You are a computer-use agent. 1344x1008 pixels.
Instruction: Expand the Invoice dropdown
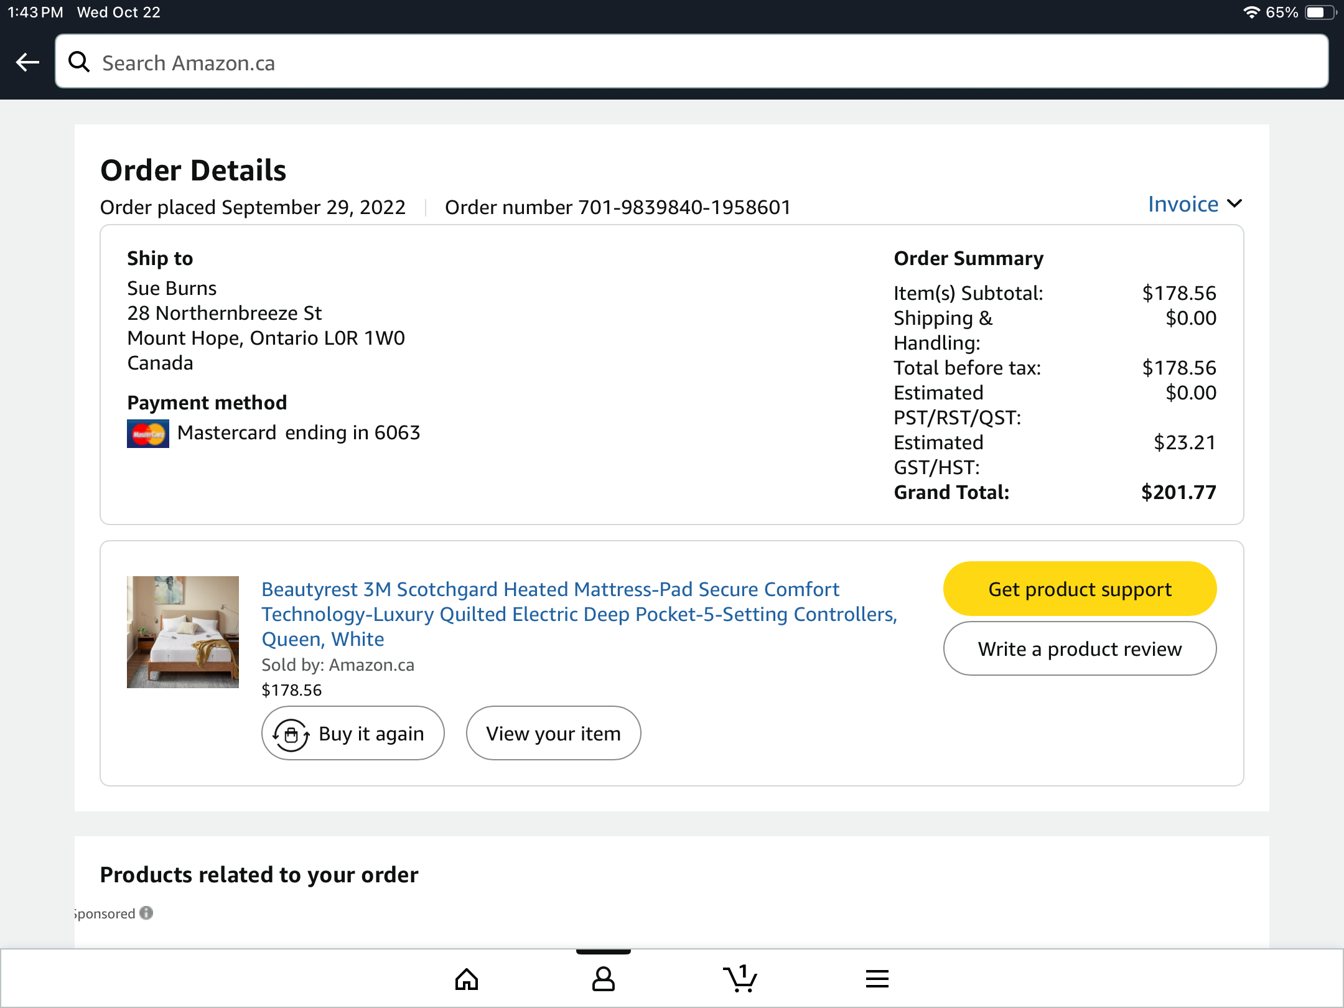[x=1195, y=204]
